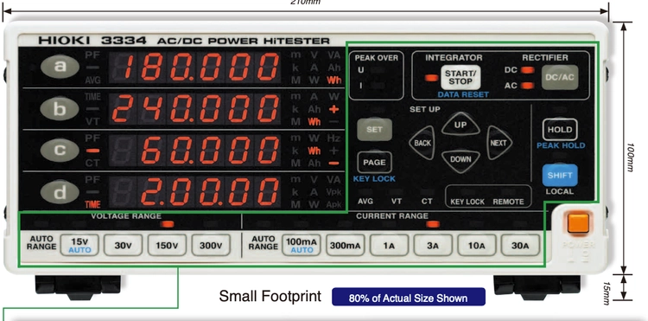The image size is (648, 321).
Task: Select the 15V auto voltage range
Action: [79, 246]
